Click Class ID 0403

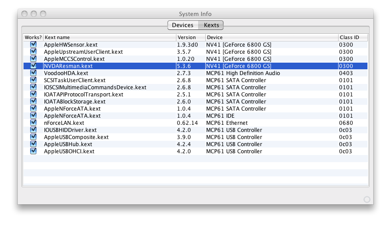pos(346,73)
